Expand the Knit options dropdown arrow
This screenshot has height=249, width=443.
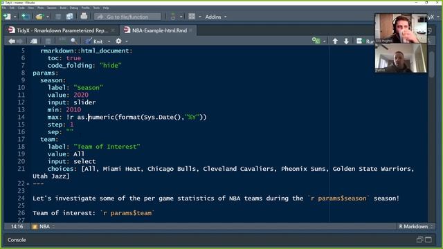coord(109,41)
